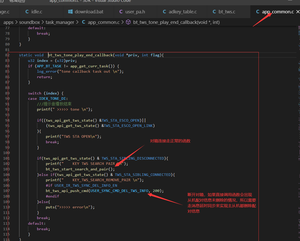Click TWS_STA_ESCO_OPEN_LINK in the code
Viewport: 300px width, 241px height.
point(128,126)
